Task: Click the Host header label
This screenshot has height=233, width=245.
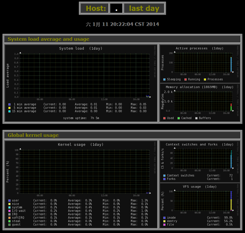Action: [x=96, y=8]
